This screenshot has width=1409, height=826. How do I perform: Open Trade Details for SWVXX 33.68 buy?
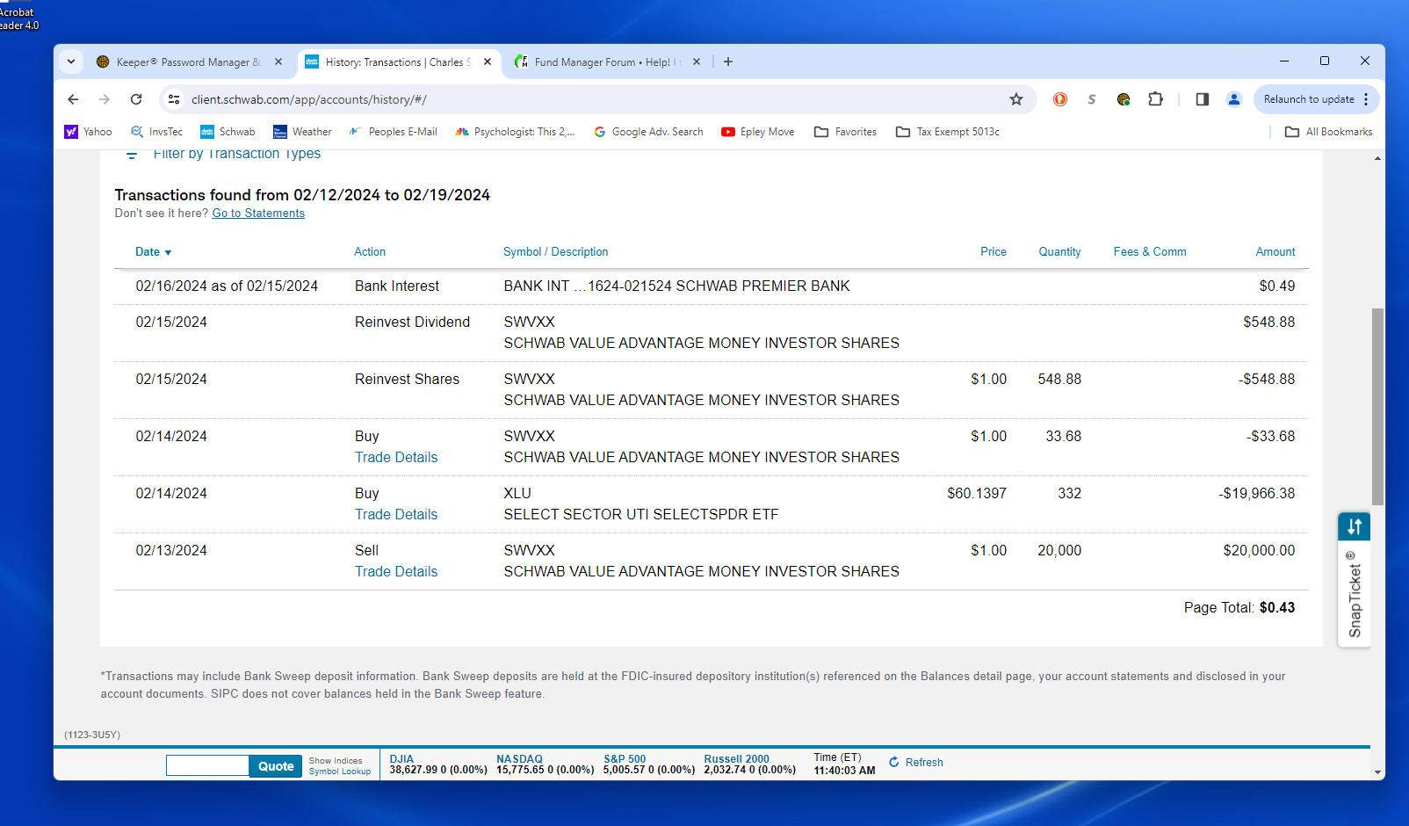396,458
